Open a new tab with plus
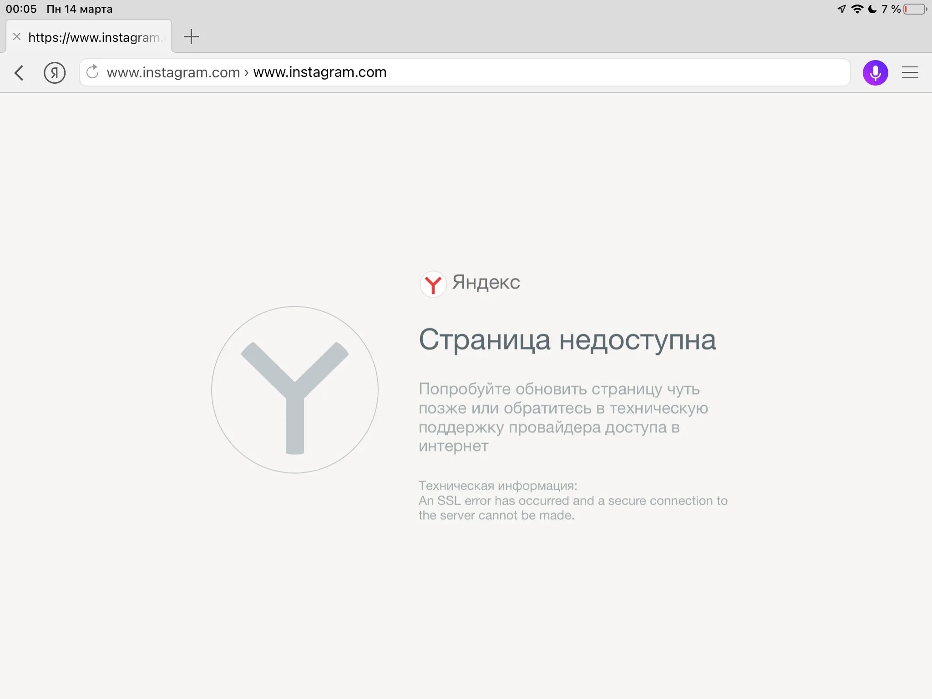932x699 pixels. (191, 37)
